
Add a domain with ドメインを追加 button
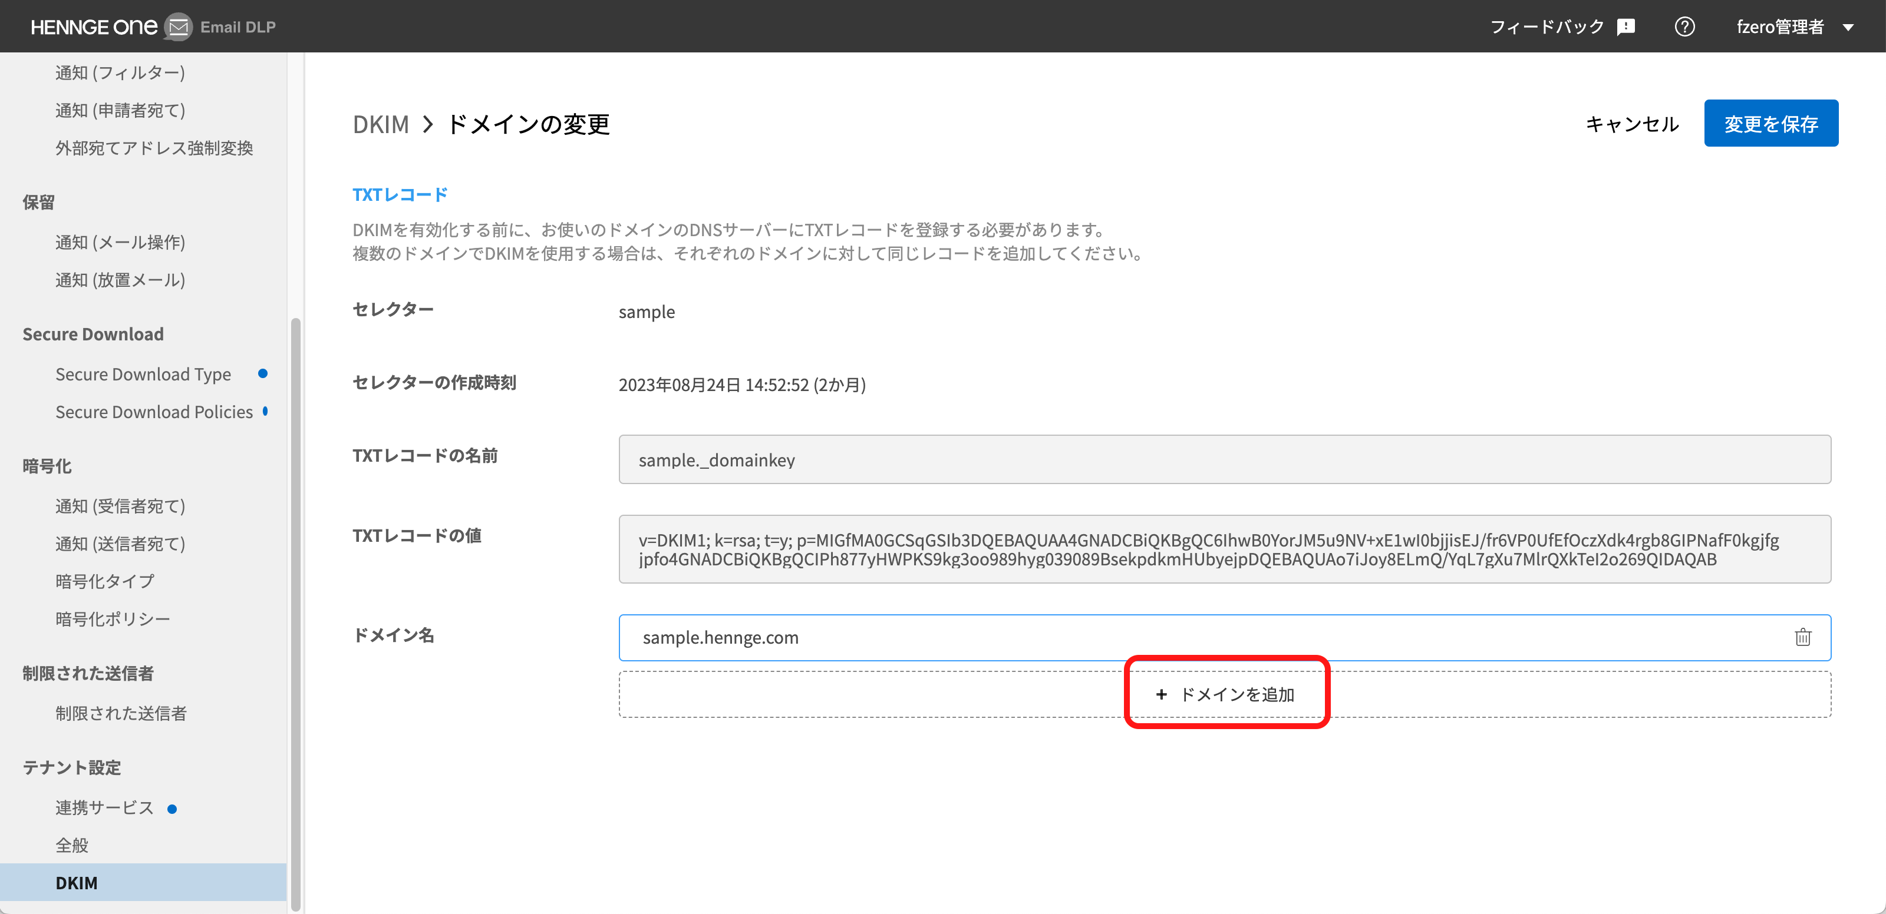(x=1224, y=694)
